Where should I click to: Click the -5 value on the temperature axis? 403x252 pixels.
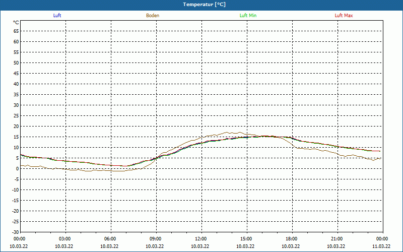point(16,179)
